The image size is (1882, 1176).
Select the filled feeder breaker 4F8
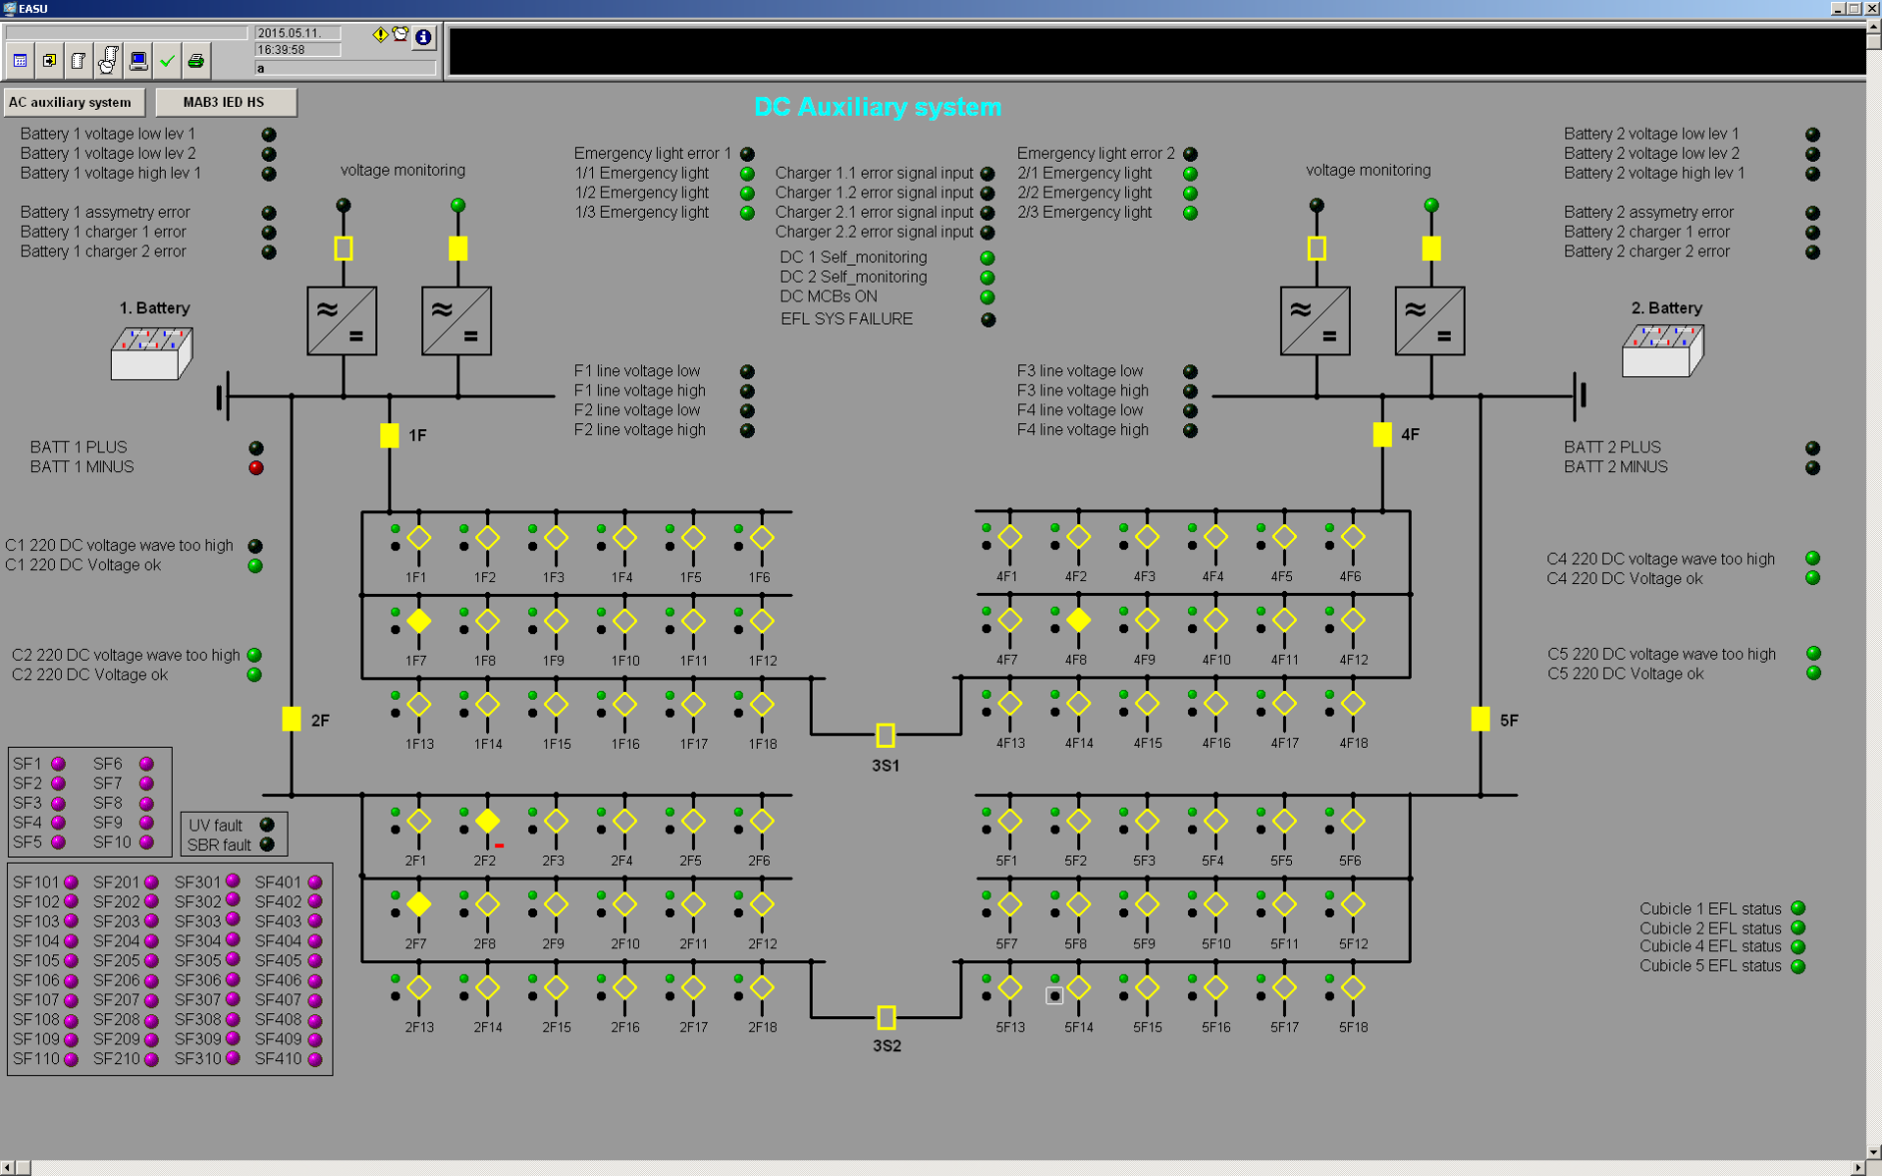[x=1078, y=620]
